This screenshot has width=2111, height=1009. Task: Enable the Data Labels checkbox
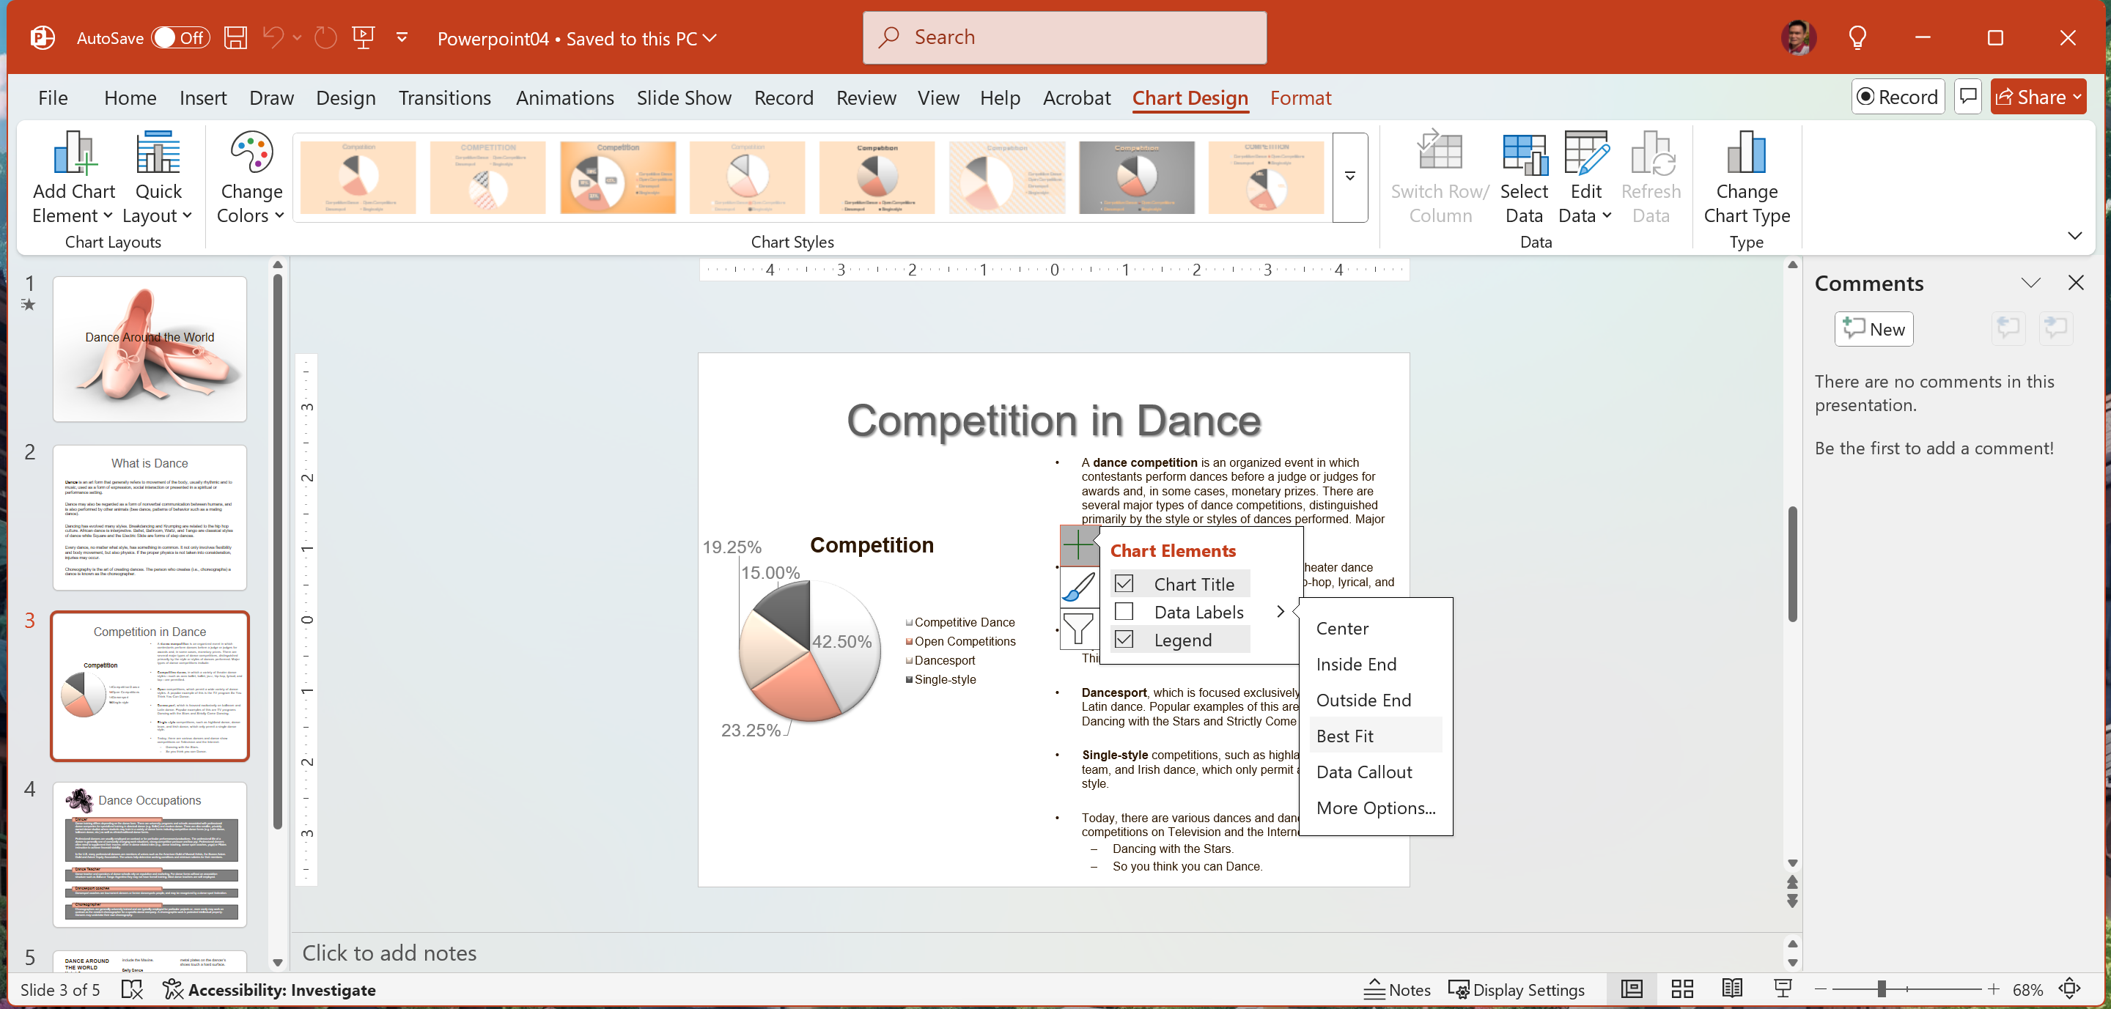1124,612
